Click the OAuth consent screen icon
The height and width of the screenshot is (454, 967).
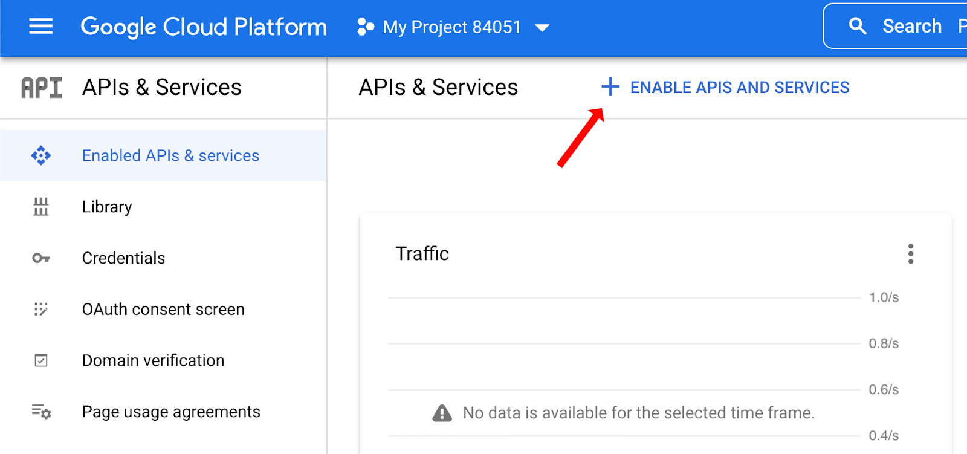[41, 310]
